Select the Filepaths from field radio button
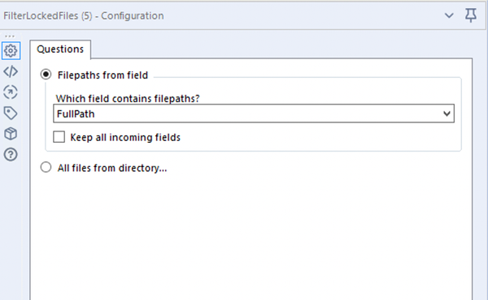The height and width of the screenshot is (300, 488). point(46,75)
